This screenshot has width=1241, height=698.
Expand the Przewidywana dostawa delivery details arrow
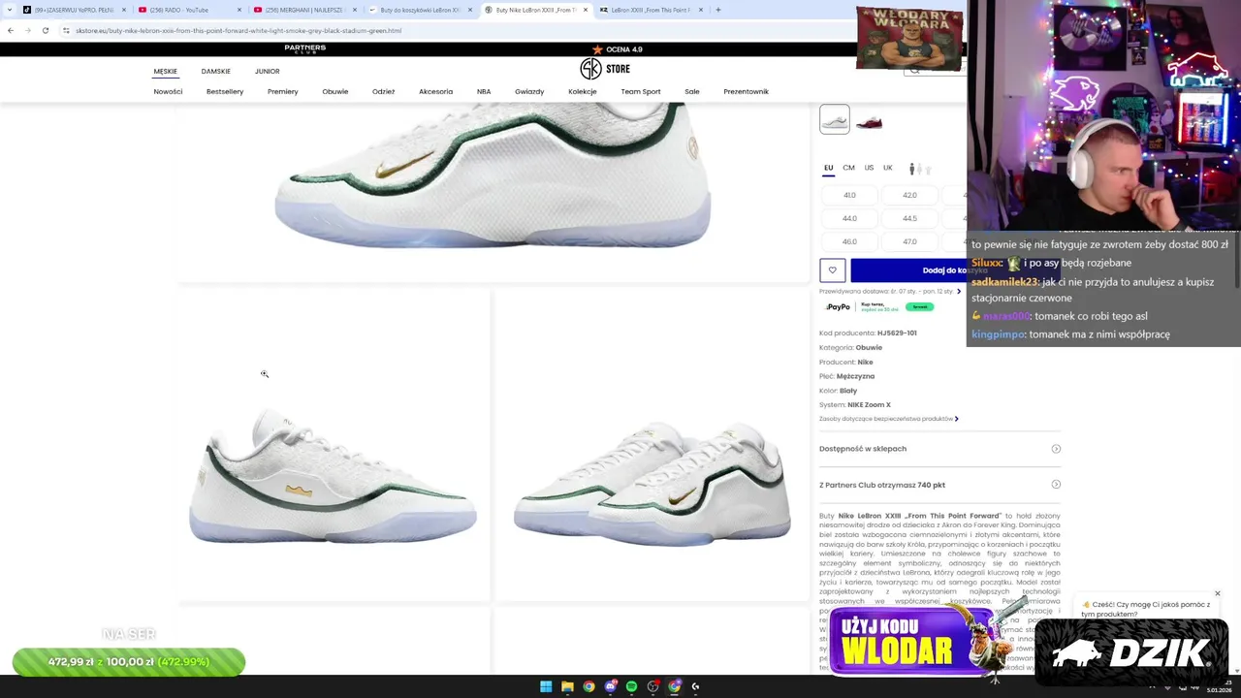(x=959, y=291)
